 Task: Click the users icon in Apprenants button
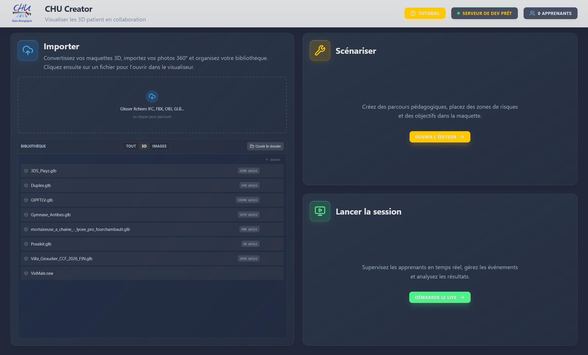click(x=532, y=13)
